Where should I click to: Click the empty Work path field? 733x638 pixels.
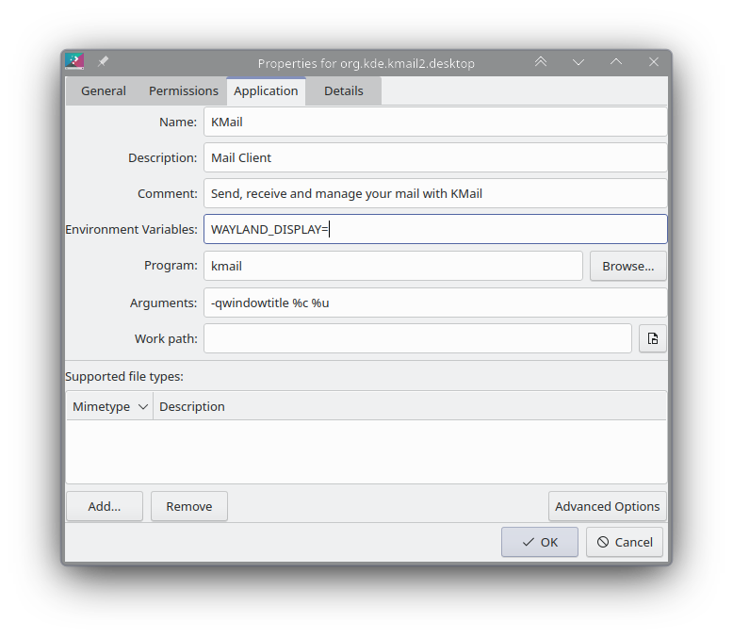coord(417,338)
